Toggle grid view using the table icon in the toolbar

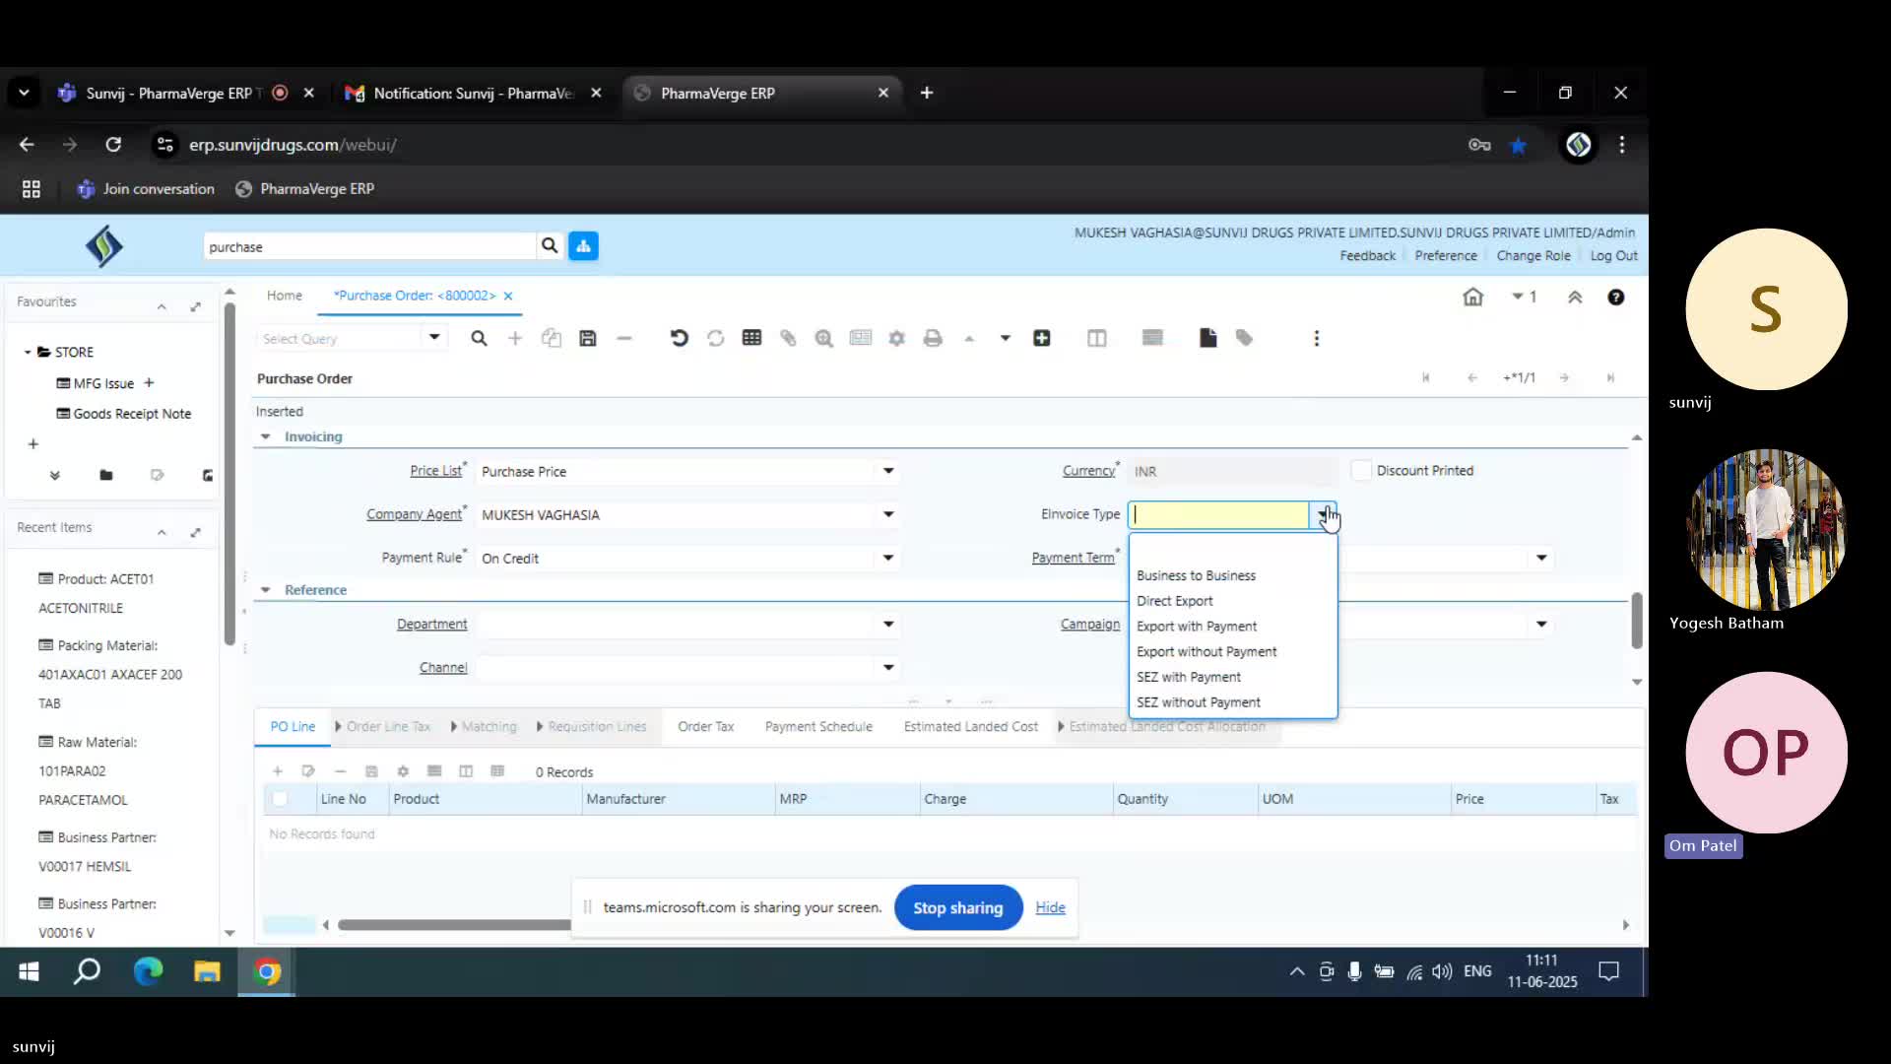(x=751, y=339)
